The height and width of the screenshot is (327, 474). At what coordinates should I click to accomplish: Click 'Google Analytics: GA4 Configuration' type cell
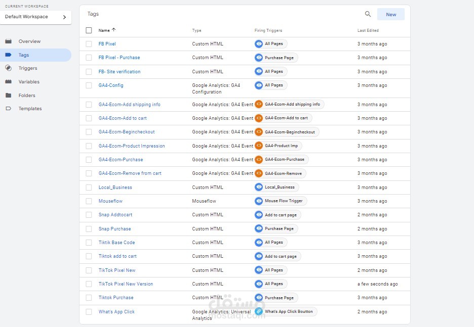216,88
